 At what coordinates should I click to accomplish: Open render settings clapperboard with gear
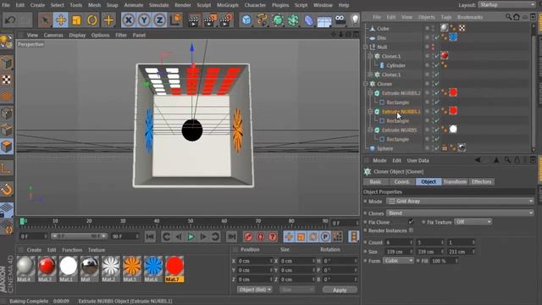tap(226, 20)
